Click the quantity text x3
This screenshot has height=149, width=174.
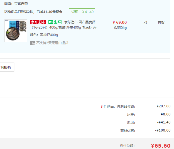tap(145, 22)
